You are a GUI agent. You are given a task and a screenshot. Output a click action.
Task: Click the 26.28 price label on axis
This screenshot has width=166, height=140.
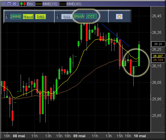[x=158, y=44]
